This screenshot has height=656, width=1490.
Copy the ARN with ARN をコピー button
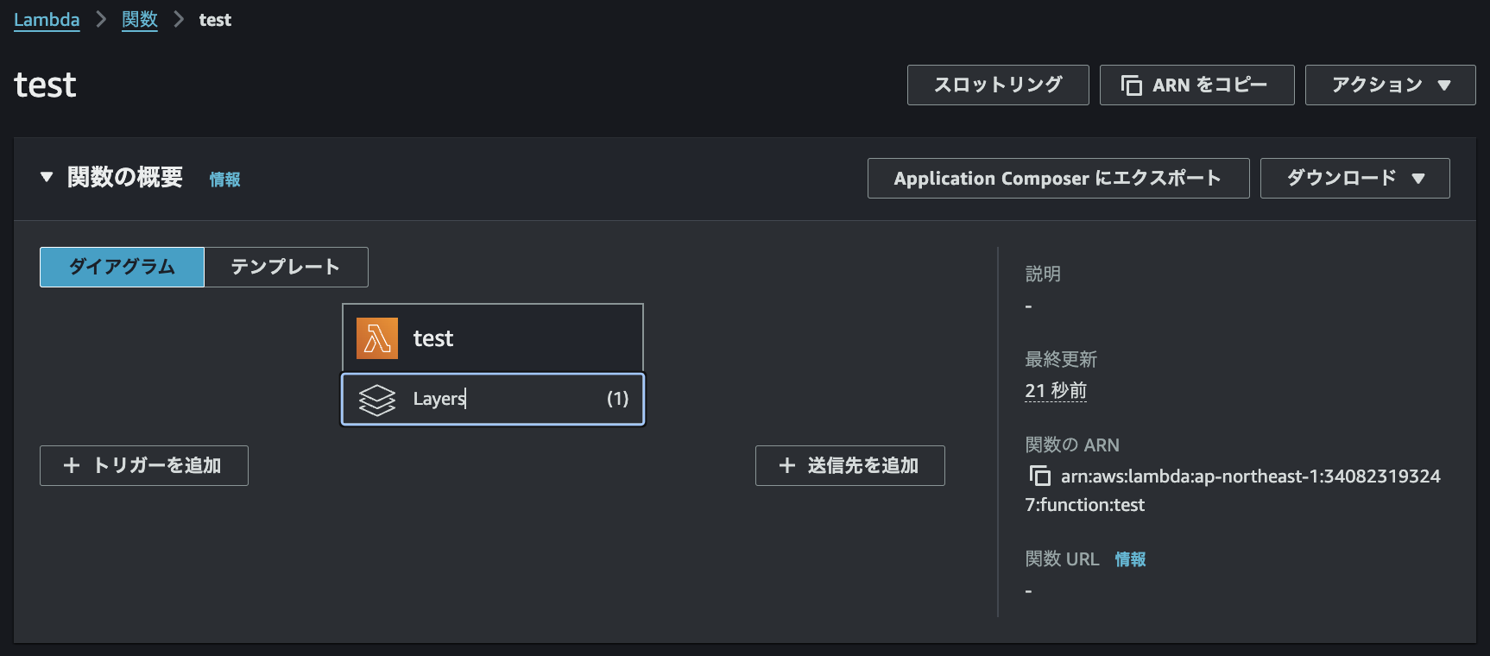click(1196, 85)
